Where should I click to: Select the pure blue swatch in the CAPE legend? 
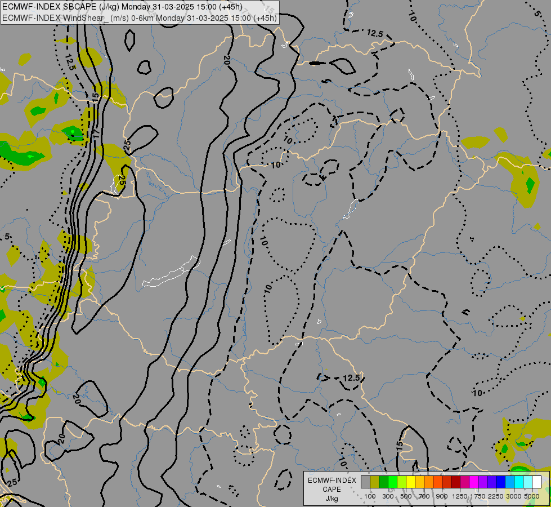[501, 482]
